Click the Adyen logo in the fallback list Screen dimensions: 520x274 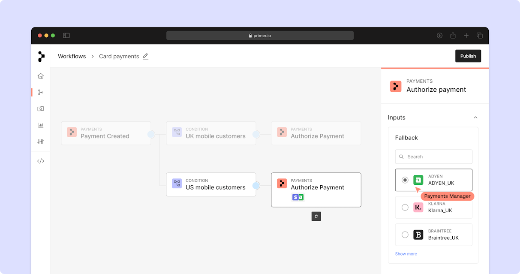coord(418,180)
